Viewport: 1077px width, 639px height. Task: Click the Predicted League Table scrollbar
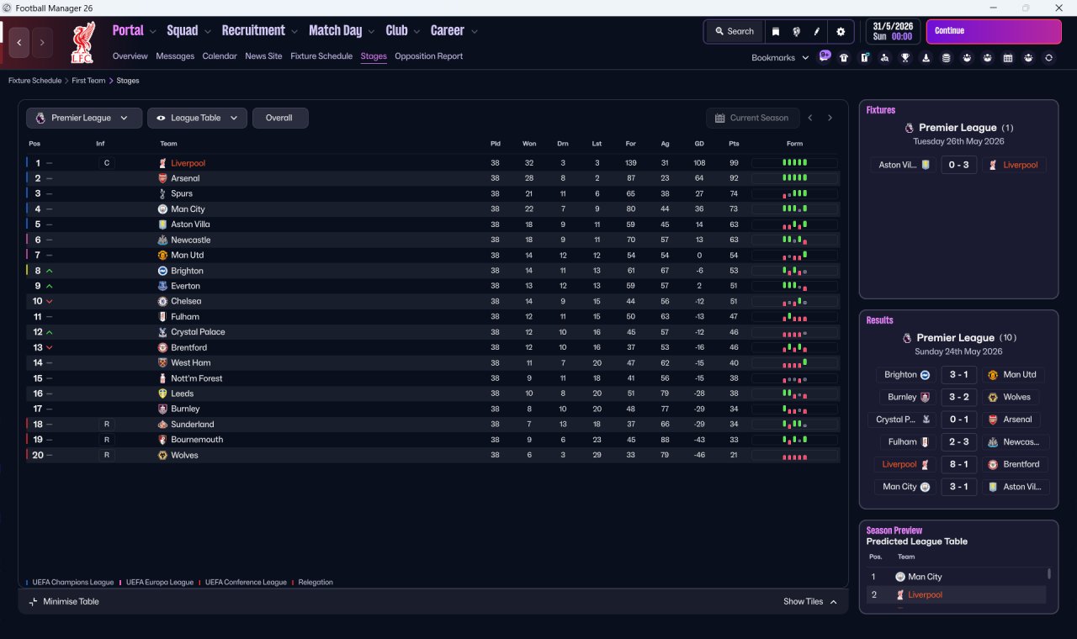tap(1048, 574)
